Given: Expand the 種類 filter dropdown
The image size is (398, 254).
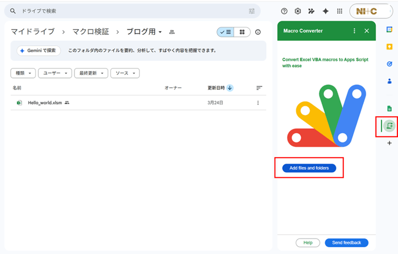Looking at the screenshot, I should click(x=23, y=73).
